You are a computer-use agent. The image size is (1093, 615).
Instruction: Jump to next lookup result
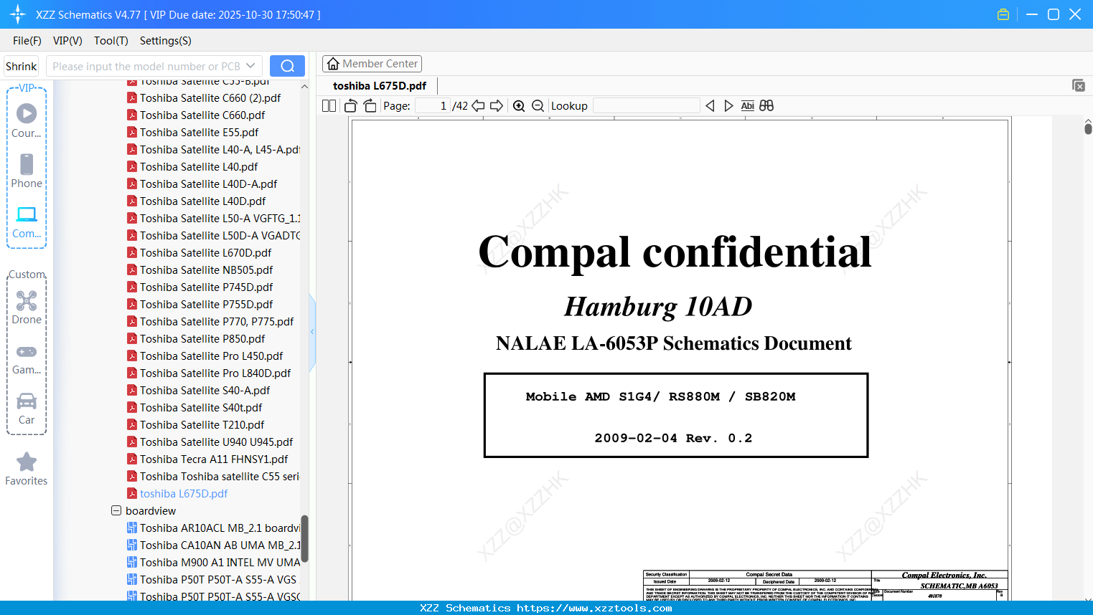728,106
